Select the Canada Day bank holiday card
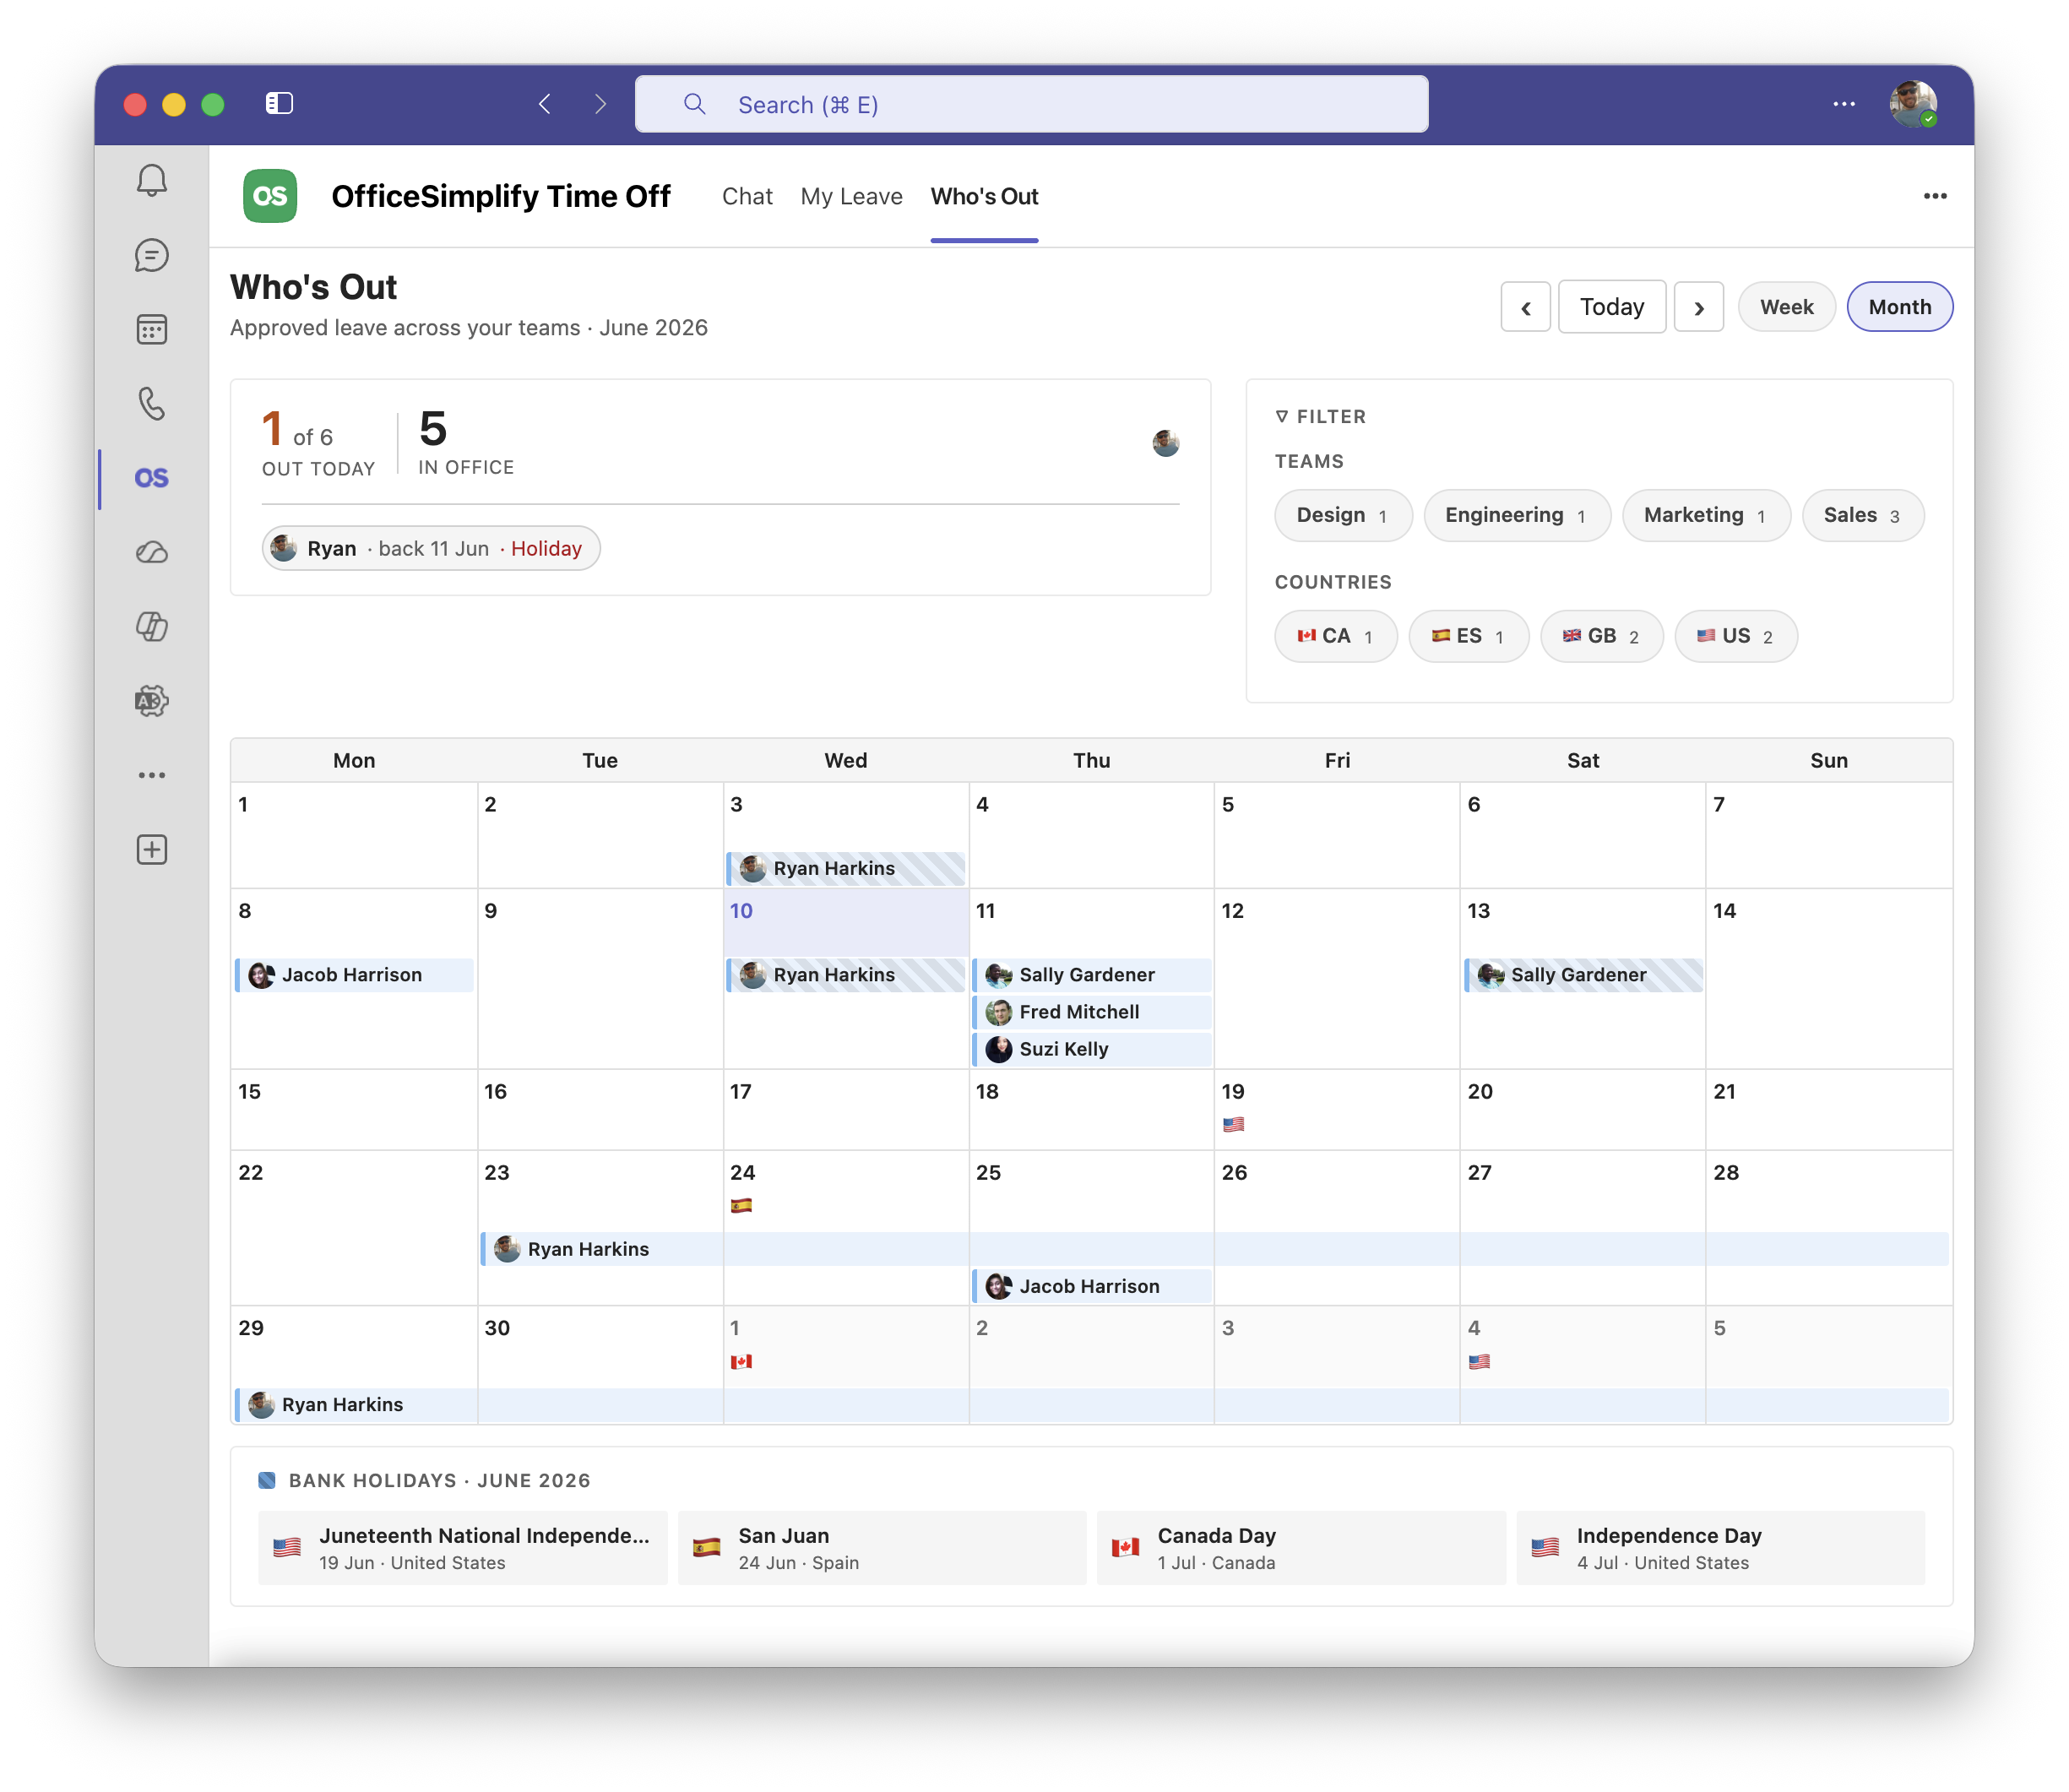Screen dimensions: 2069x1792 point(1300,1548)
